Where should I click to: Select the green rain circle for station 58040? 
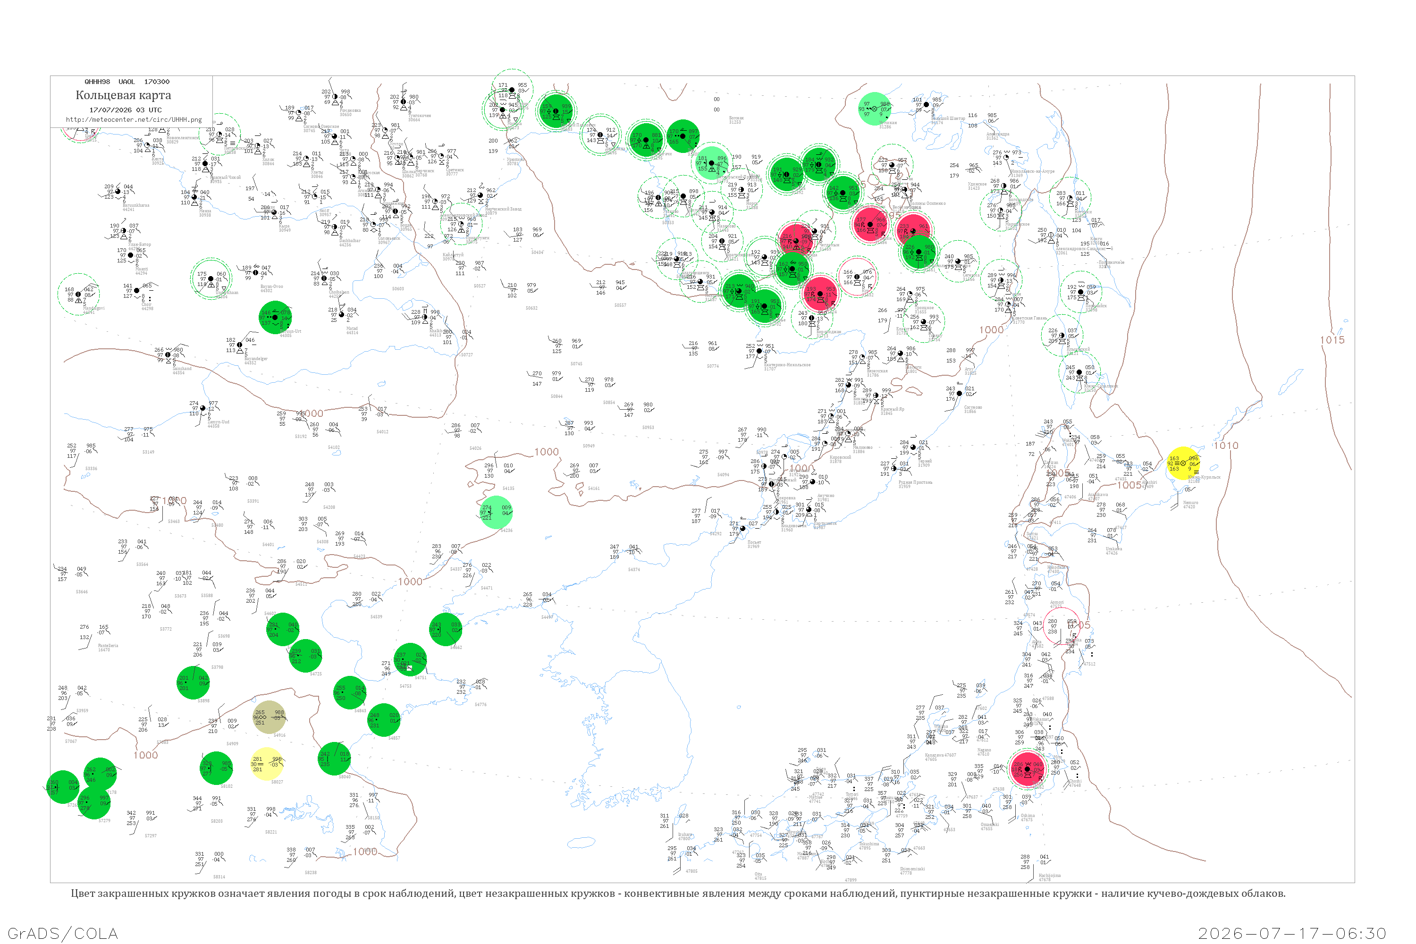pyautogui.click(x=335, y=759)
